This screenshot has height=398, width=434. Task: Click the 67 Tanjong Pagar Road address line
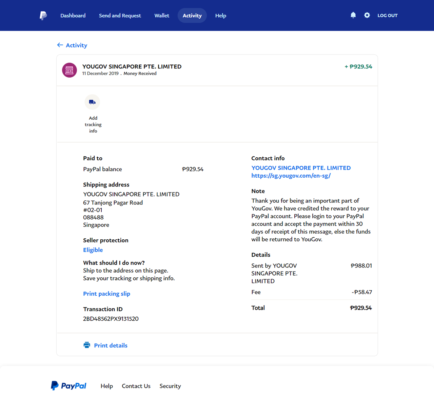coord(113,202)
